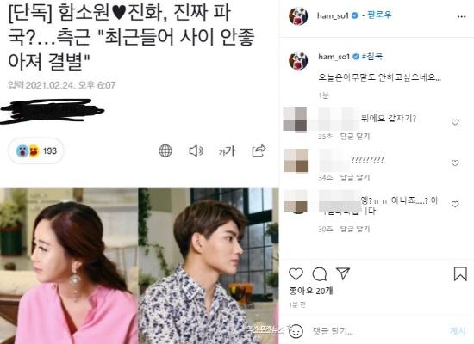Open the 193 emoji reactions pill

[36, 150]
